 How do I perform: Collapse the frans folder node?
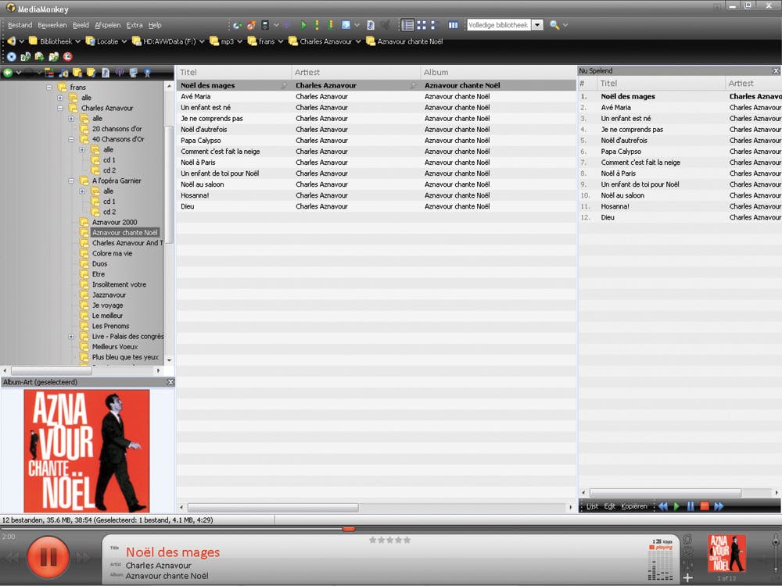48,88
